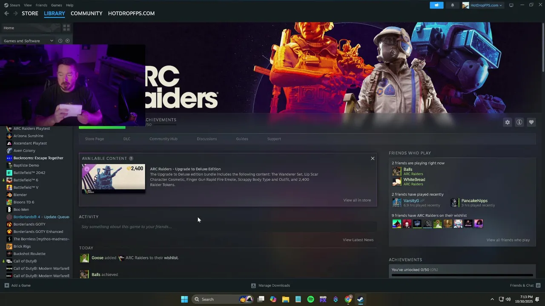Close the Available Content panel
Image resolution: width=545 pixels, height=306 pixels.
pos(373,158)
